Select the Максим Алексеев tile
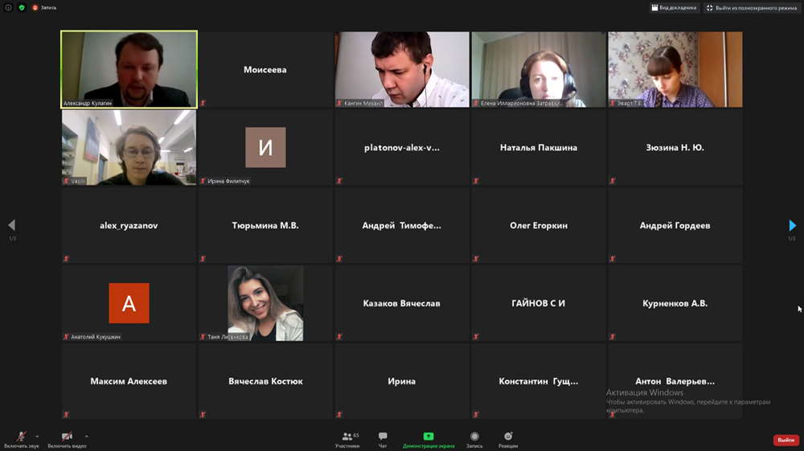 click(x=129, y=381)
